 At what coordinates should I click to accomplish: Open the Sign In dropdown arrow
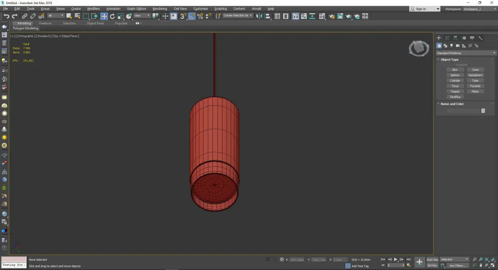coord(437,9)
